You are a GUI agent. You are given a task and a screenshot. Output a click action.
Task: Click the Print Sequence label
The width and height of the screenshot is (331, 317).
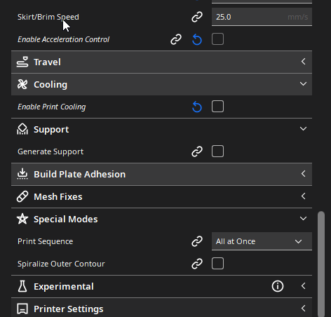click(46, 241)
